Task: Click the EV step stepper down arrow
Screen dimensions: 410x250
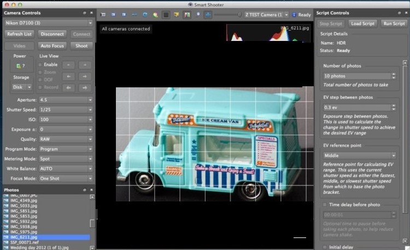Action: 394,109
